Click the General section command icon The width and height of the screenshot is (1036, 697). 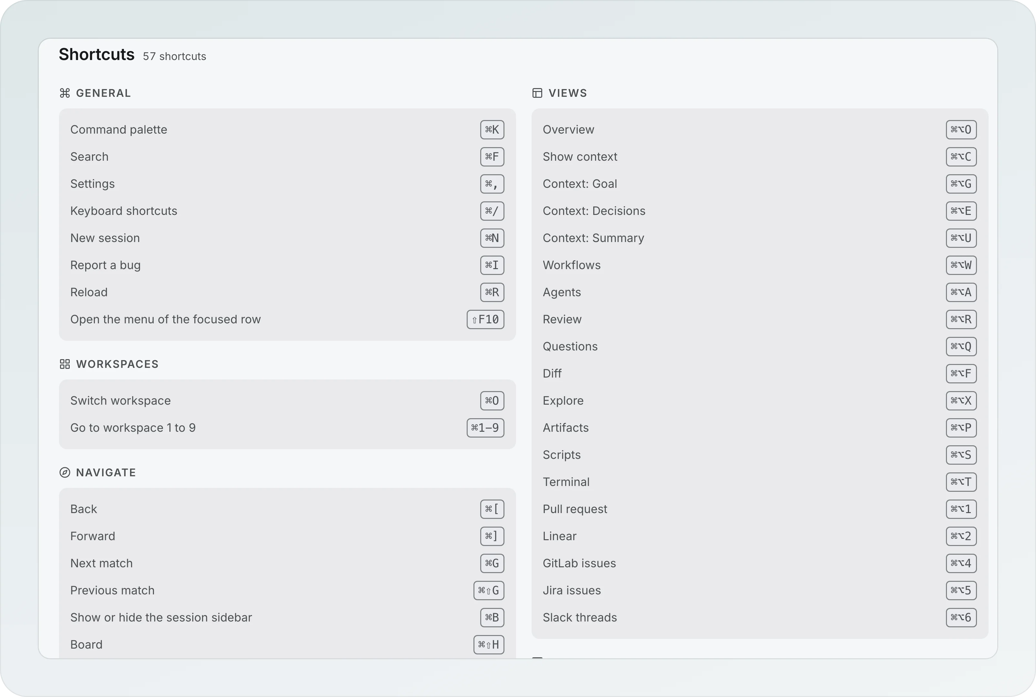point(65,93)
